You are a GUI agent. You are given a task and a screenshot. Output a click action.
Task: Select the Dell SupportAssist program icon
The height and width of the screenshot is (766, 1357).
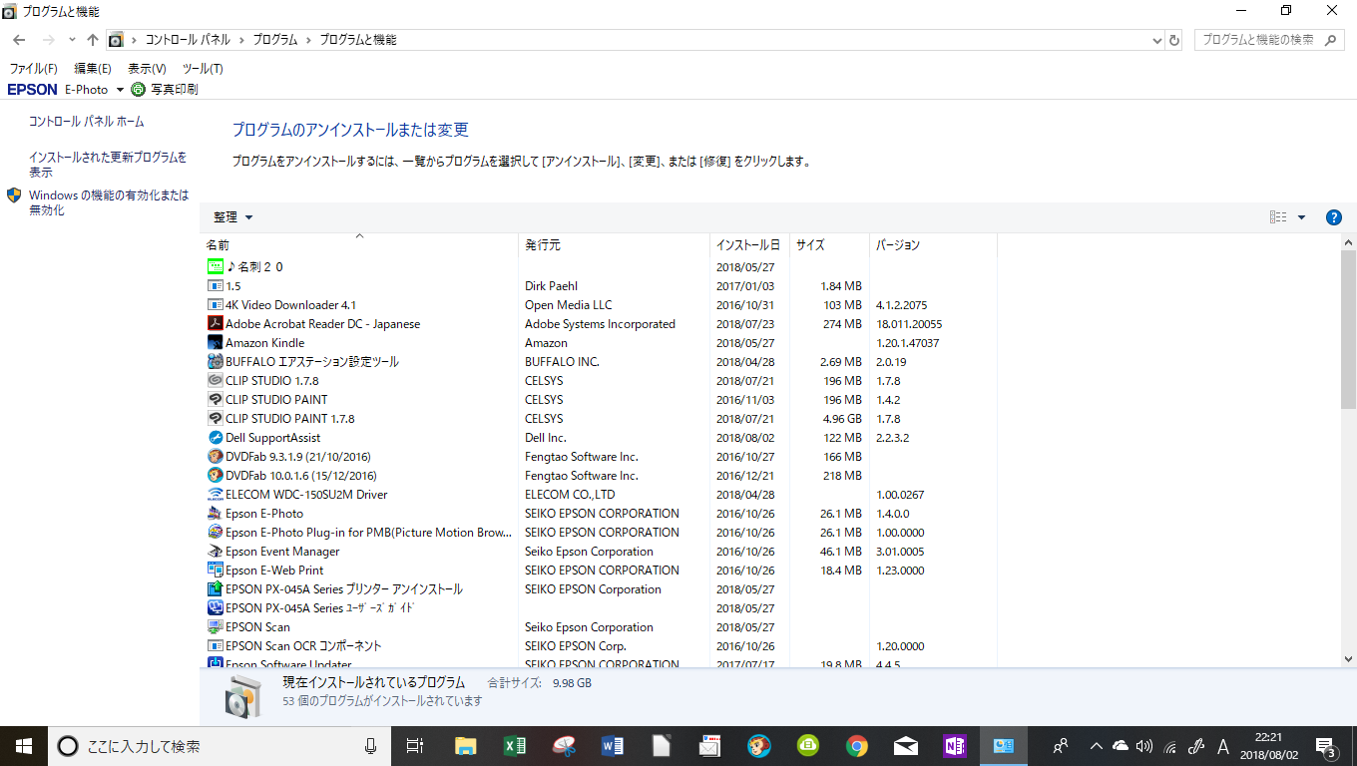(x=215, y=438)
